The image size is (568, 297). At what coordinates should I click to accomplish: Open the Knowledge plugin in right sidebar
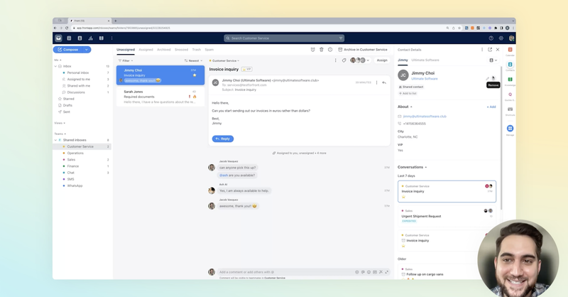[510, 80]
